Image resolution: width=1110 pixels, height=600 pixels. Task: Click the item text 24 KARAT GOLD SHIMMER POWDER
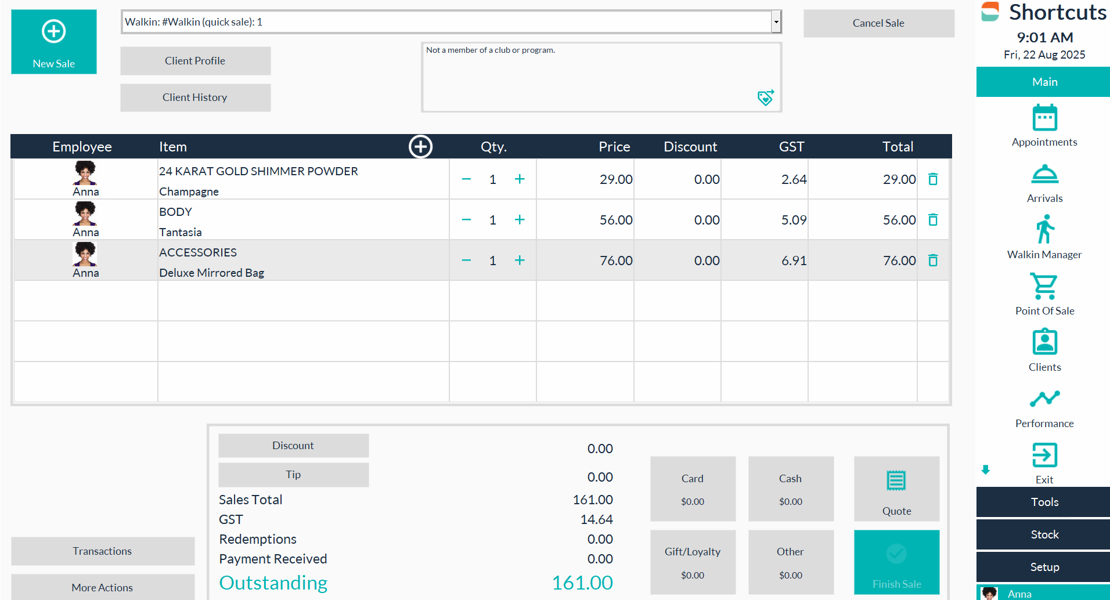tap(258, 171)
